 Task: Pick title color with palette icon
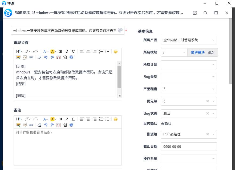[120, 30]
